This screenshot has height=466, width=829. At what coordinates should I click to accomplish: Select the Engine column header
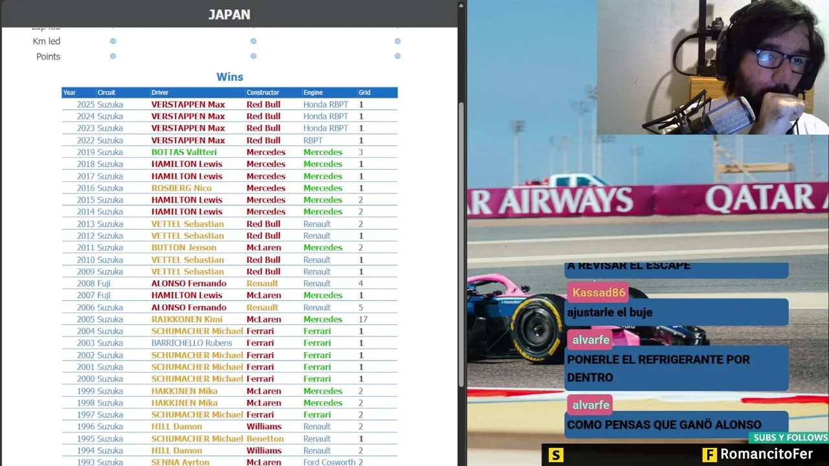click(313, 93)
